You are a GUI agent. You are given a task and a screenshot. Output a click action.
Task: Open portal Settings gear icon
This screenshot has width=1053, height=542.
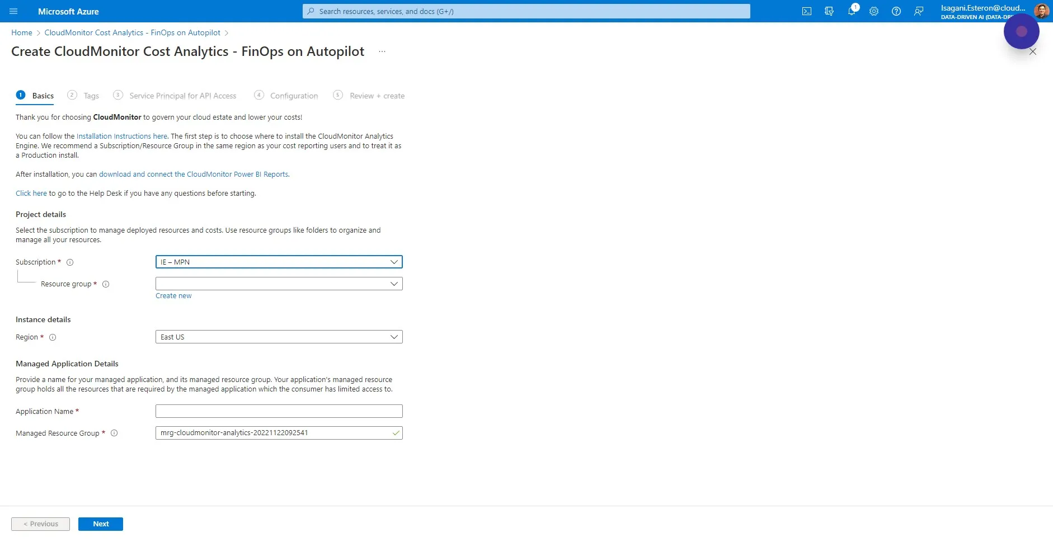click(874, 11)
